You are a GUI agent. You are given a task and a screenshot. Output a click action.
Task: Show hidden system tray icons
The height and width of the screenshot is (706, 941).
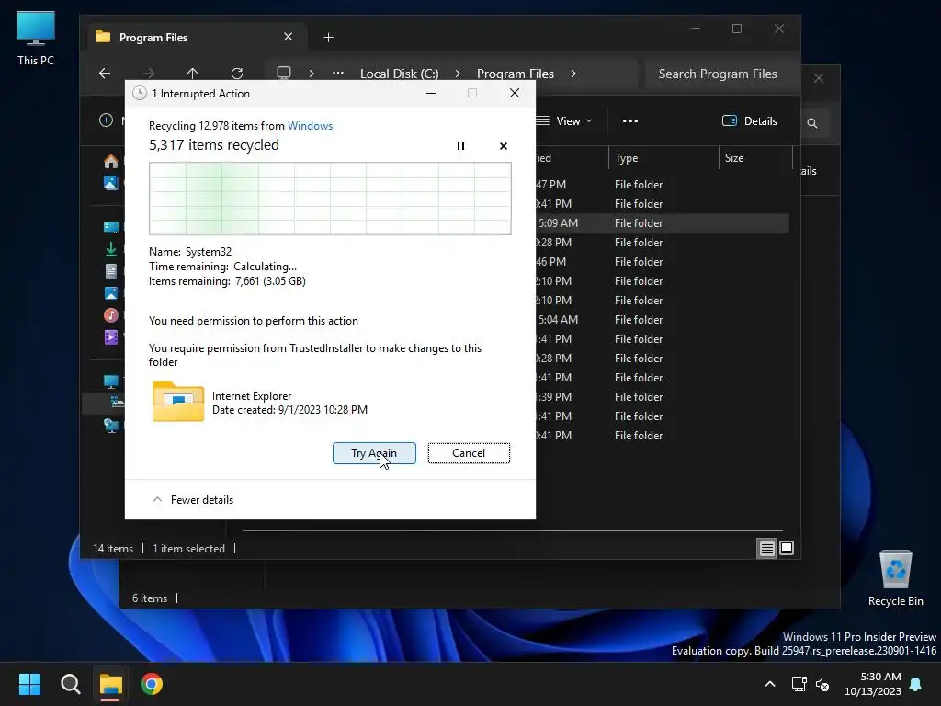(770, 684)
